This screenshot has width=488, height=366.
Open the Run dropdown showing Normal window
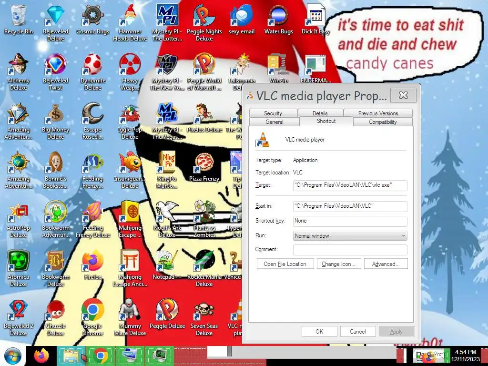(x=350, y=235)
